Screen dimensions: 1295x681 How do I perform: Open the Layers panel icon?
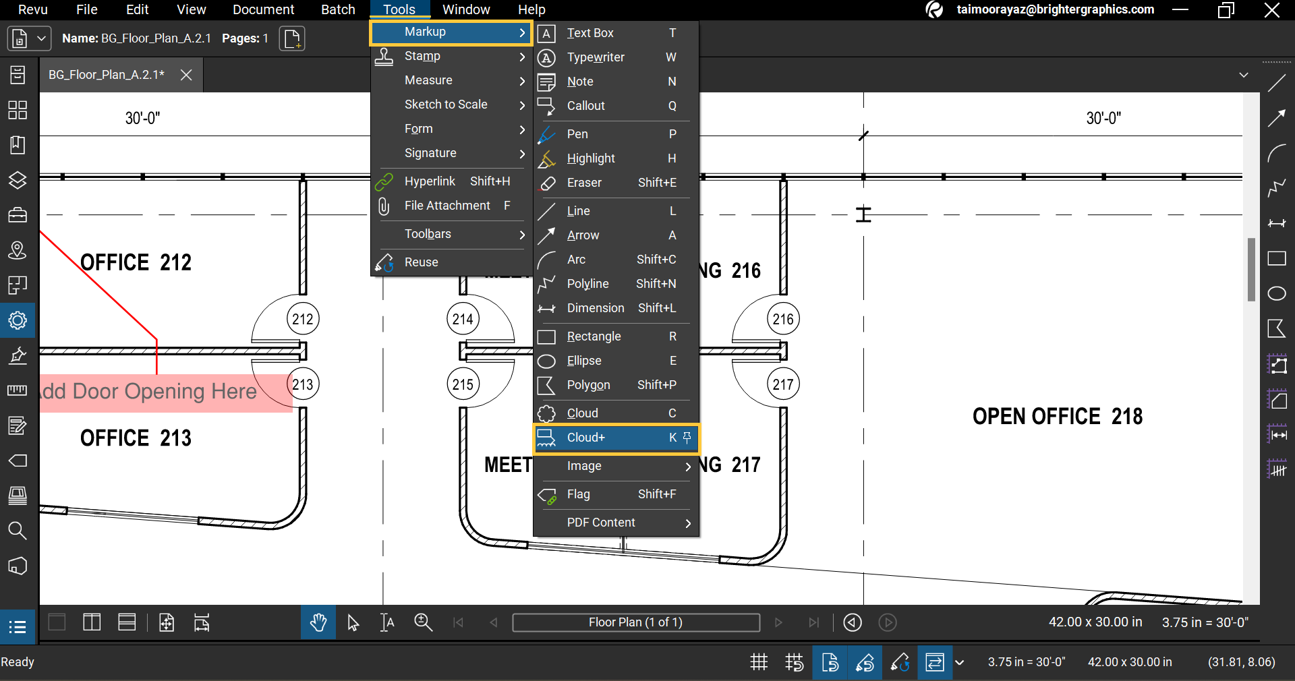coord(18,180)
